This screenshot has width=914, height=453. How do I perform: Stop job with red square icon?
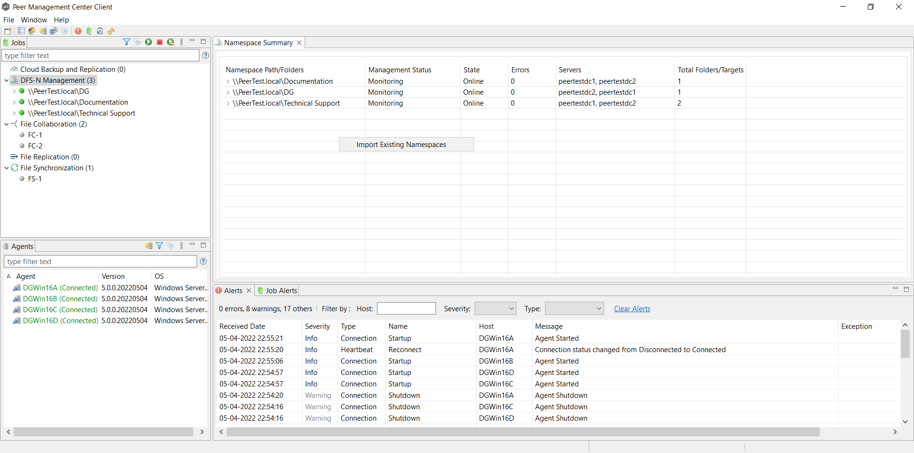(x=159, y=42)
